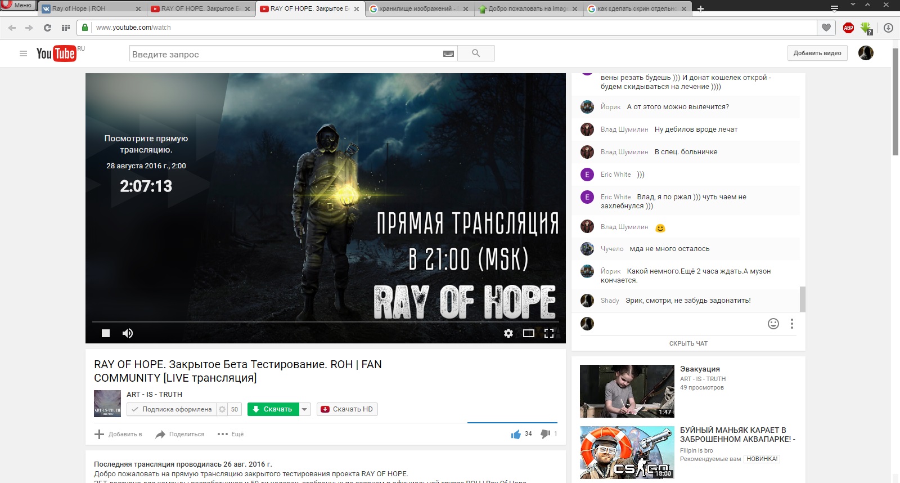Switch to the как сделать скрин tab
This screenshot has width=900, height=483.
(x=636, y=8)
